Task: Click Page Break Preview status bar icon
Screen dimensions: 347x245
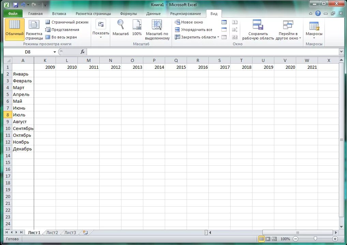Action: coord(274,239)
